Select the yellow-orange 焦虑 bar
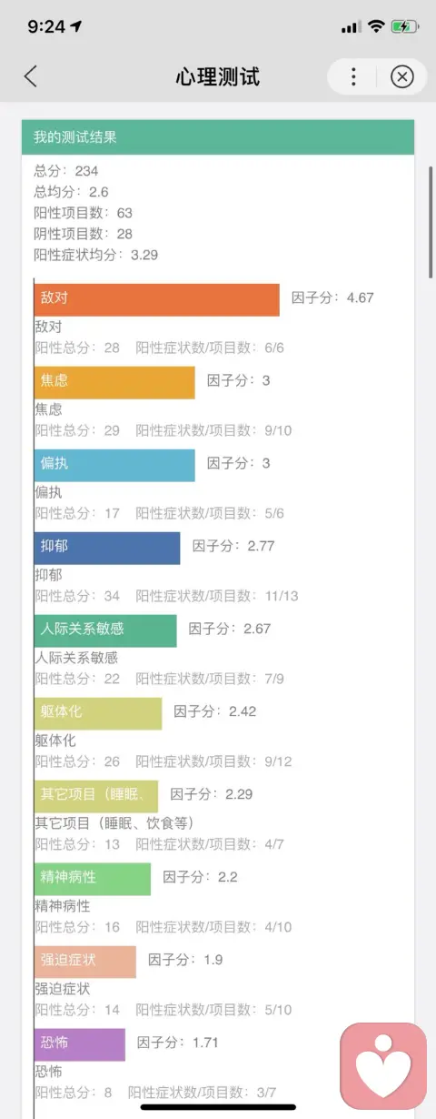The image size is (436, 1119). pyautogui.click(x=114, y=382)
